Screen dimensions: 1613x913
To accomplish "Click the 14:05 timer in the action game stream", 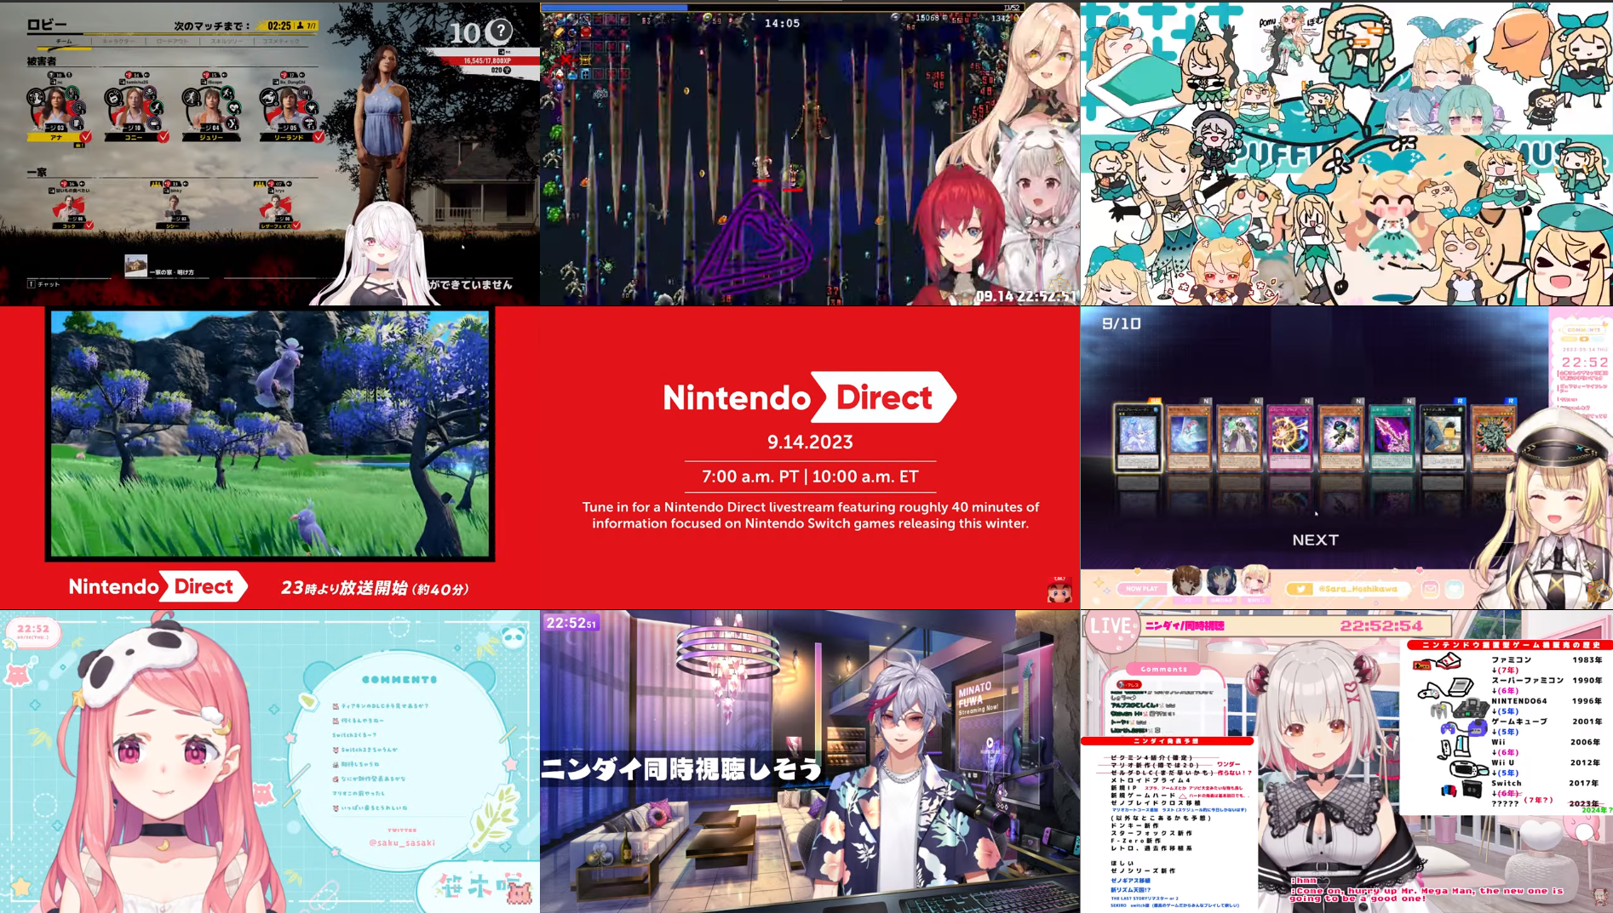I will (x=782, y=23).
